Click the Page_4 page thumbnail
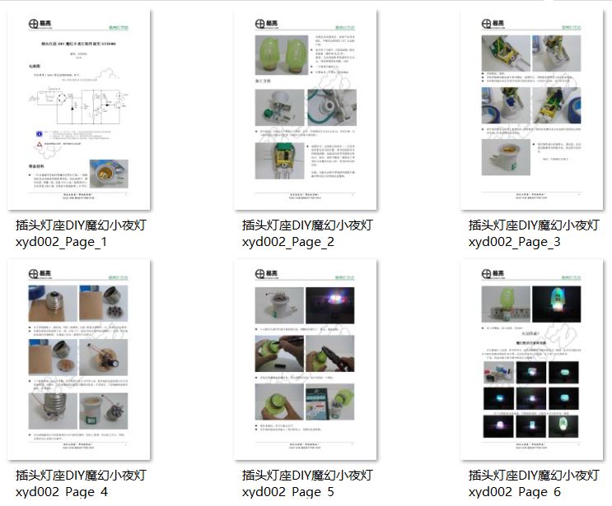Viewport: 612px width, 506px height. coord(79,360)
